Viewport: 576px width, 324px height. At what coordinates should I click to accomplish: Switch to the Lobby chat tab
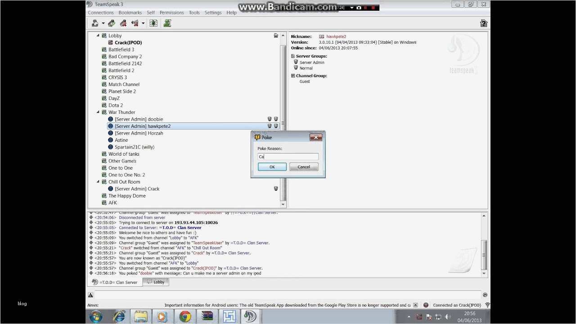click(x=156, y=282)
